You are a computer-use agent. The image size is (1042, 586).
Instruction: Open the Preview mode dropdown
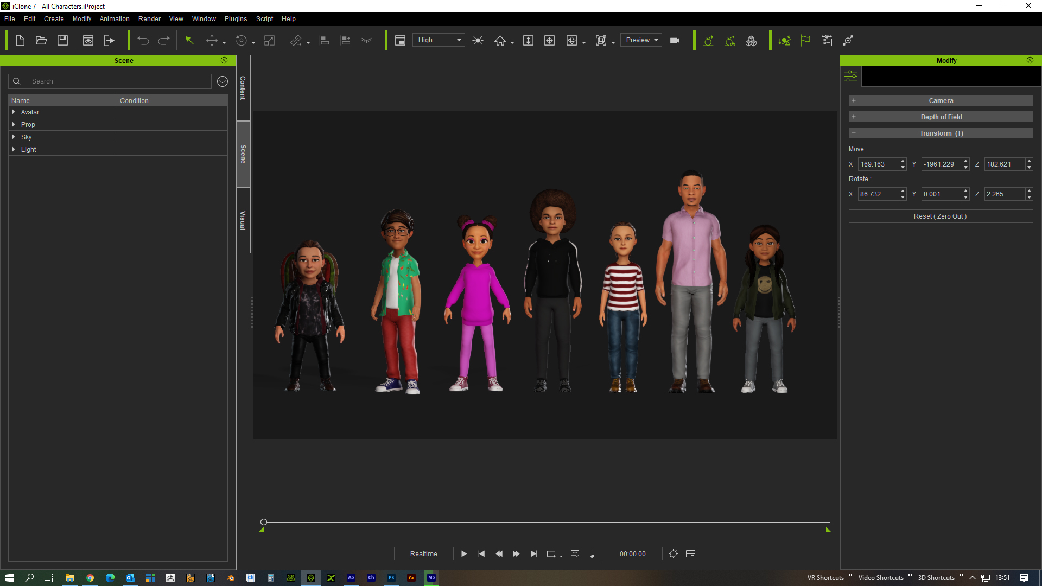(x=640, y=40)
